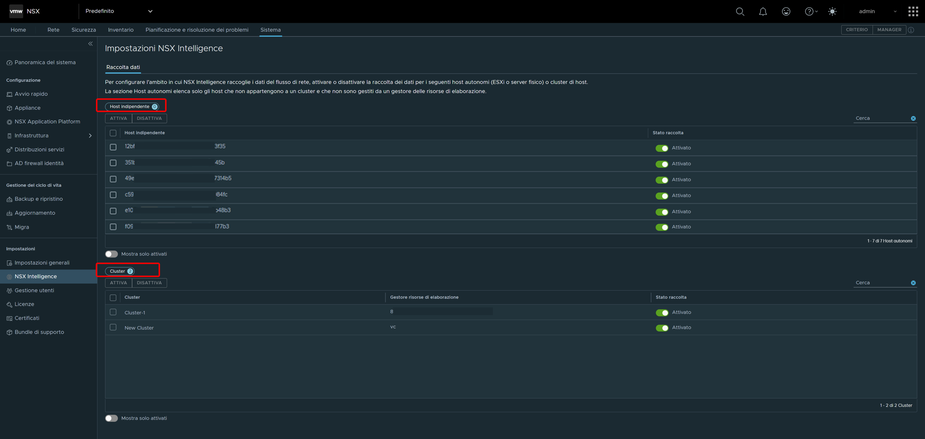Click ATTIVA above the cluster table
The height and width of the screenshot is (439, 925).
point(119,283)
